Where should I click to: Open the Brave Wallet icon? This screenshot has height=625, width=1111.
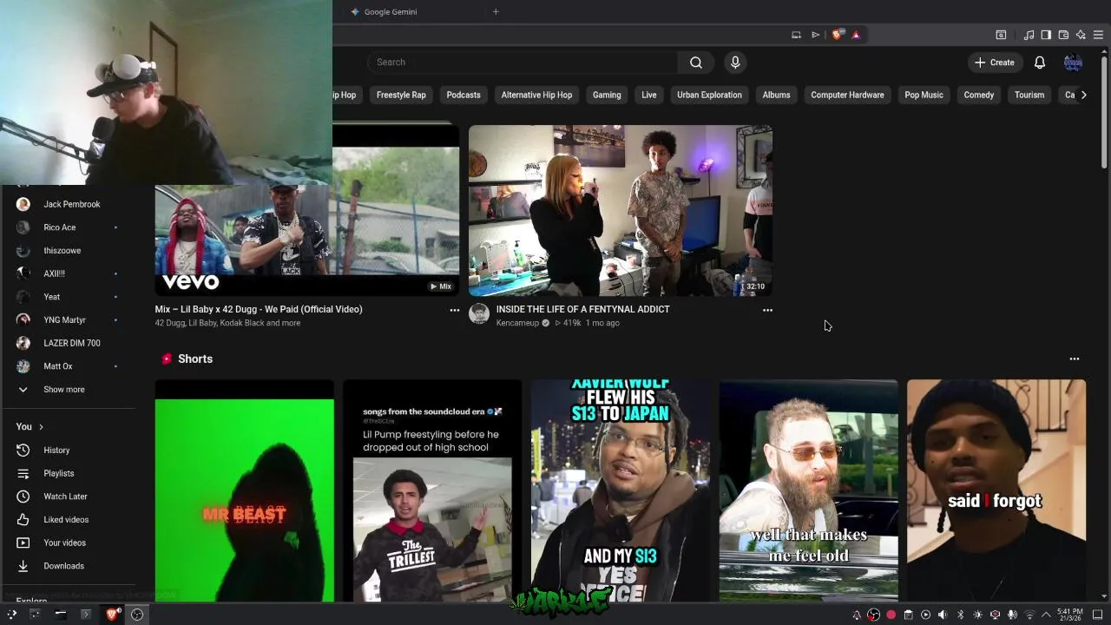(x=1063, y=35)
